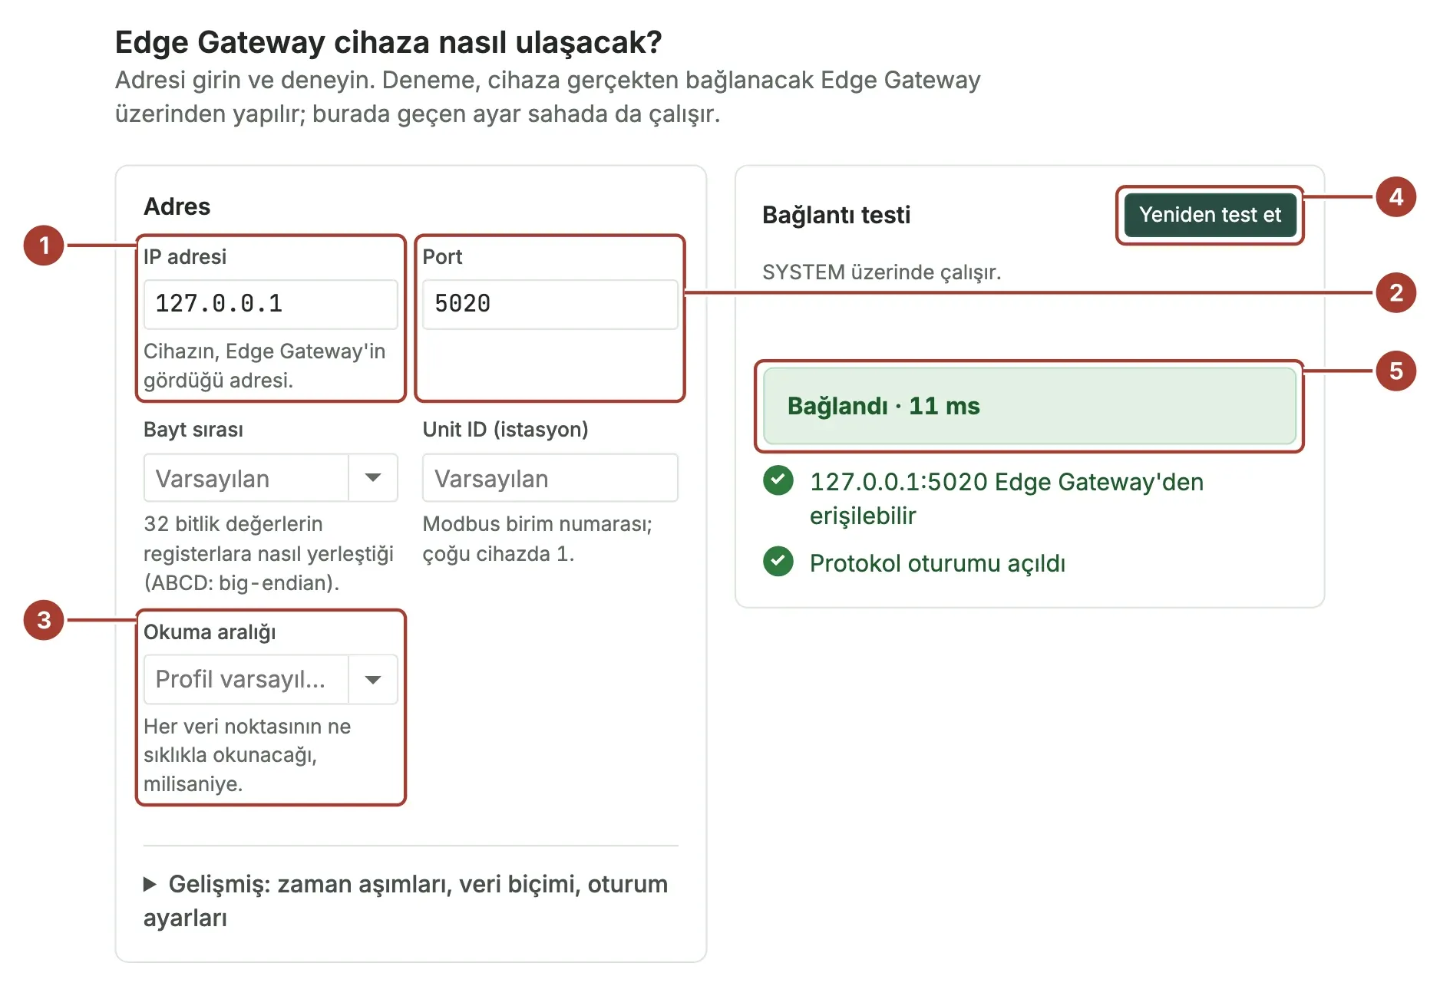1440x986 pixels.
Task: Click the text "127.0.0.1:5020 Edge Gateway'den erişilebilir"
Action: (x=1006, y=499)
